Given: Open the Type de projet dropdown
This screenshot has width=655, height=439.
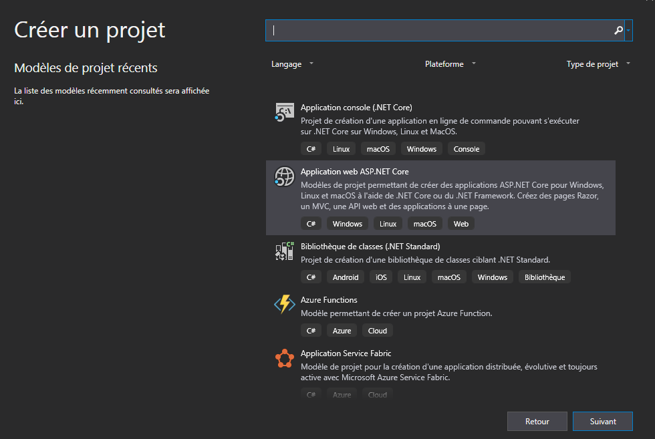Looking at the screenshot, I should [x=598, y=64].
